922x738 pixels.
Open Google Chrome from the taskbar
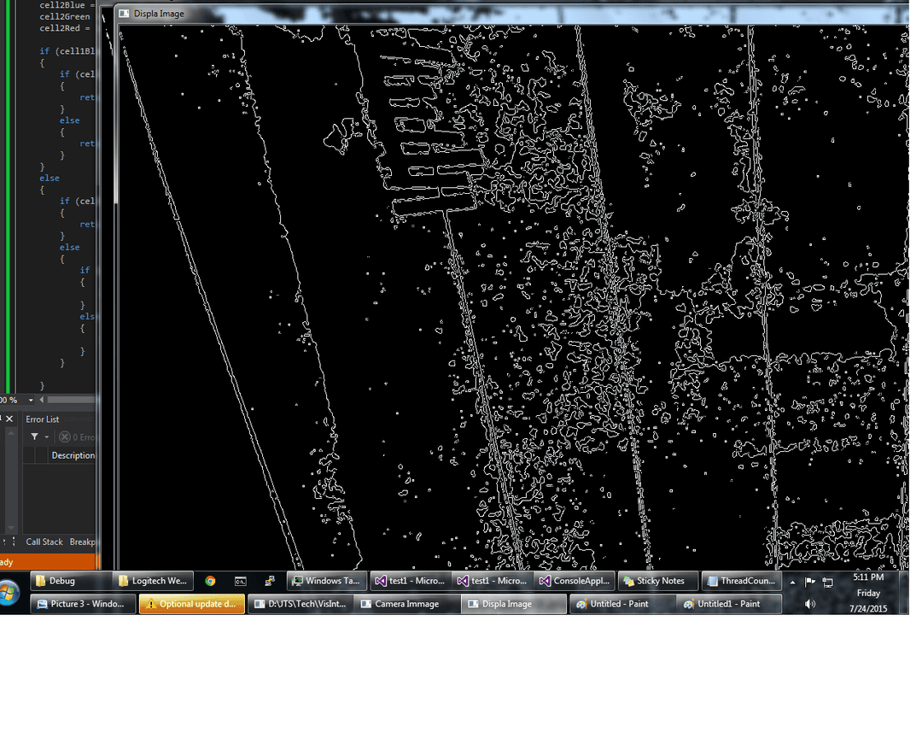pos(210,581)
